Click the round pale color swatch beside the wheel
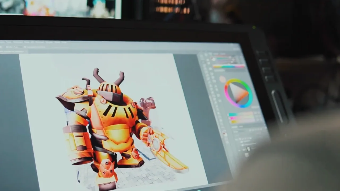 [x=222, y=79]
